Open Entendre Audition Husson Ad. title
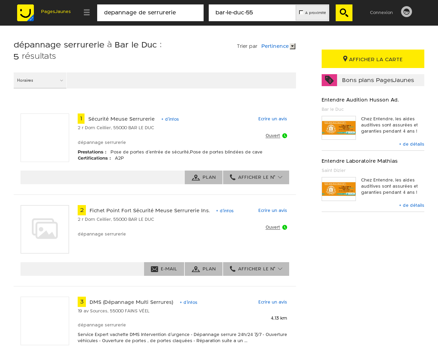 [x=360, y=100]
